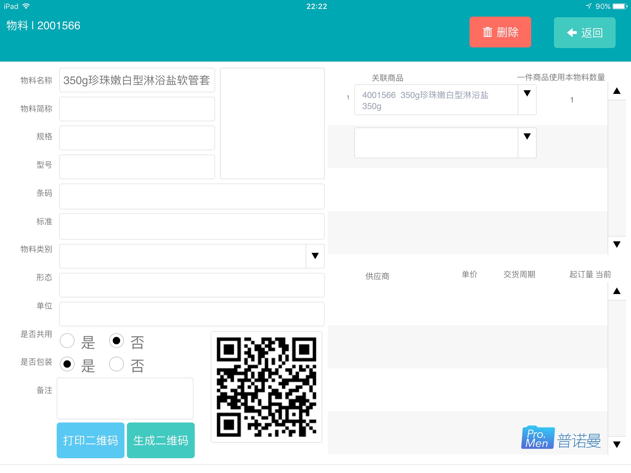631x473 pixels.
Task: Open the 物料类别 dropdown arrow
Action: pyautogui.click(x=315, y=256)
